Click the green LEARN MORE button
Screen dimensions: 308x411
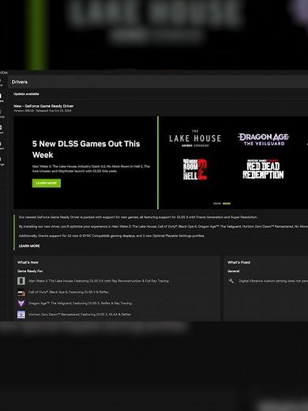click(x=47, y=183)
